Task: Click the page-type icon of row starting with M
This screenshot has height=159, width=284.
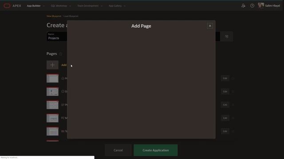Action: tap(63, 118)
